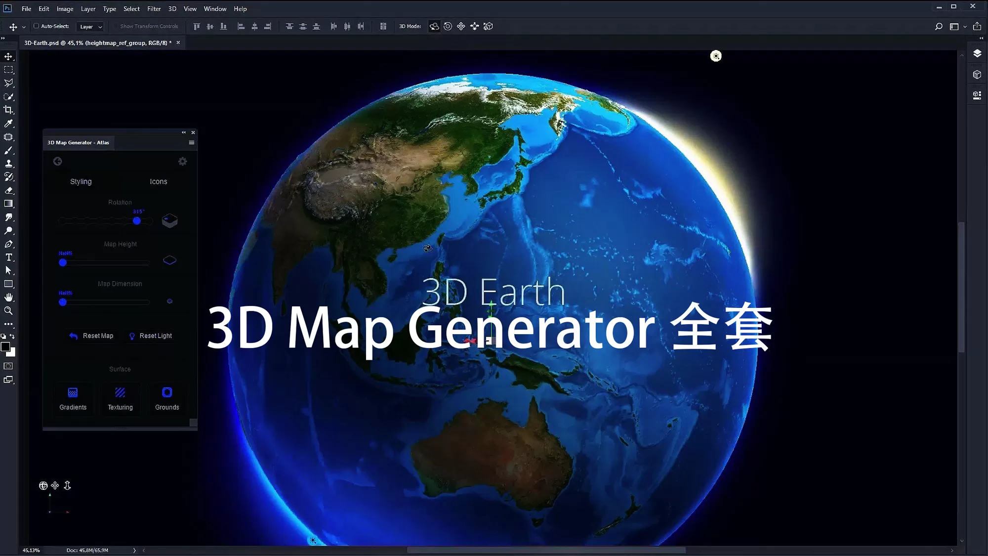Click the Share icon in options bar

977,26
